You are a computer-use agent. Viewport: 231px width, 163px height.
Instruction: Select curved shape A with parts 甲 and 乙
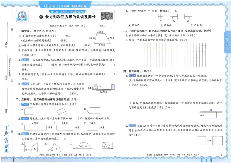point(31,147)
